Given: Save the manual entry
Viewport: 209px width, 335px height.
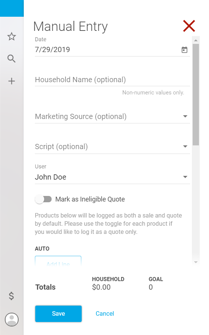Looking at the screenshot, I should coord(58,314).
